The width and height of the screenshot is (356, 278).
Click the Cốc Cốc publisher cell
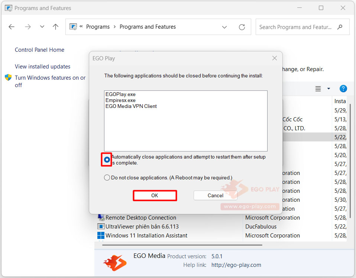[293, 119]
